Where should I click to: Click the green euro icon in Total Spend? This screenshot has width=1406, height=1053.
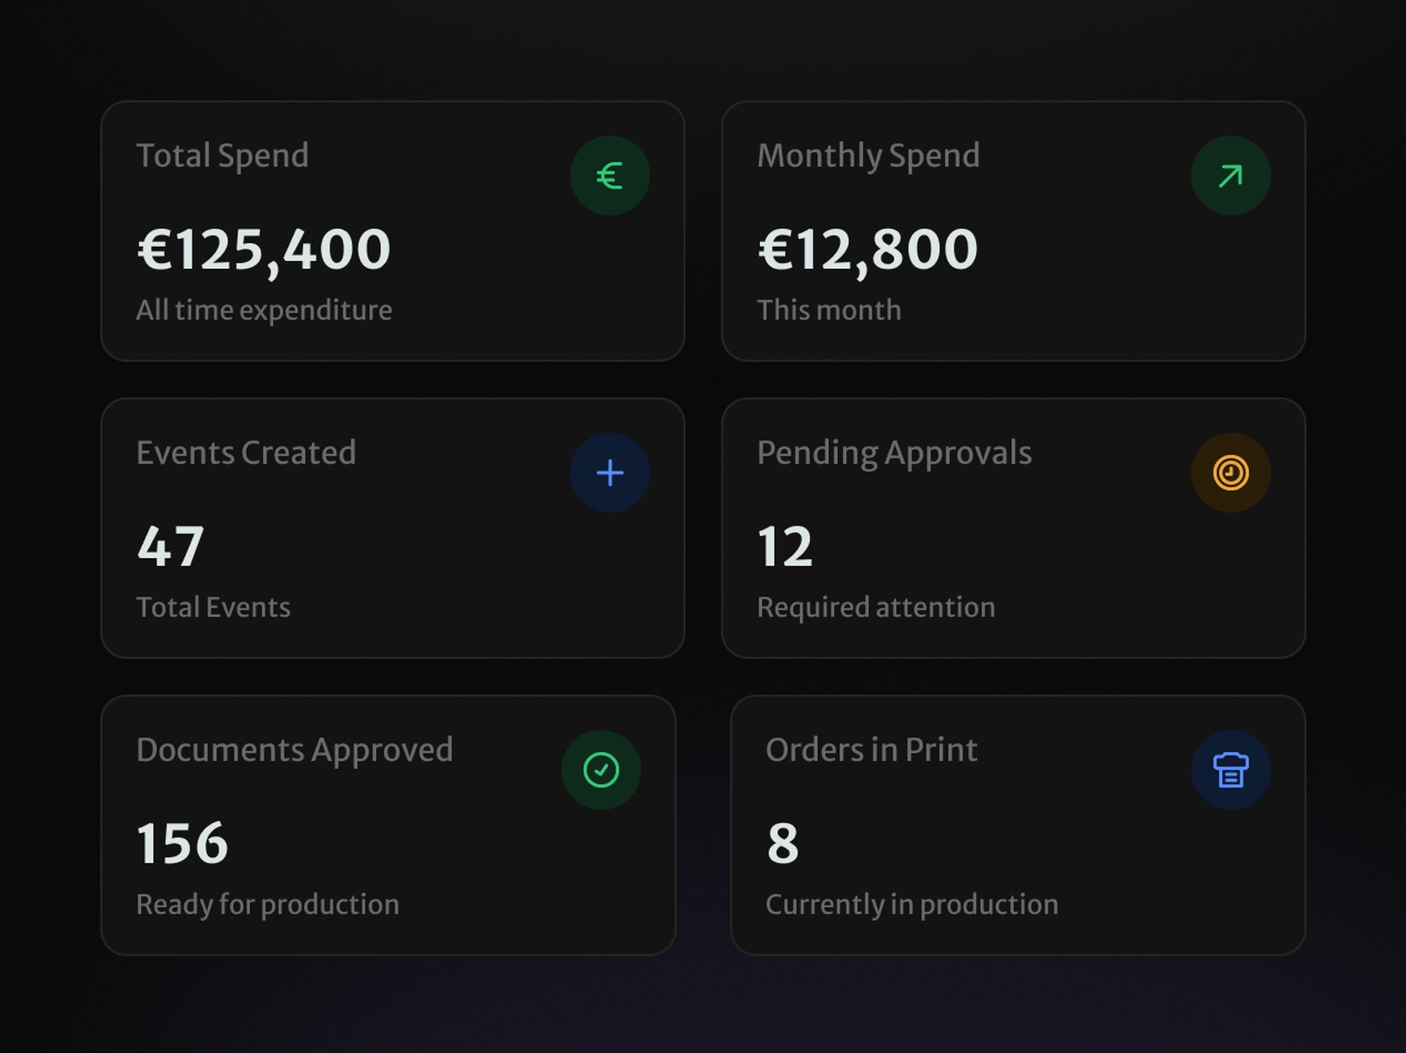pos(609,176)
